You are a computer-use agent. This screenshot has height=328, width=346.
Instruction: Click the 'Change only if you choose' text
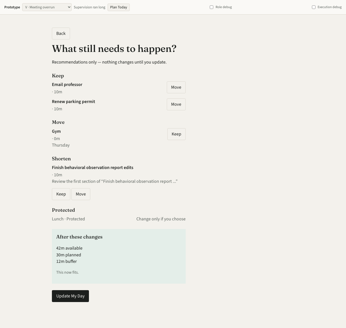click(161, 219)
